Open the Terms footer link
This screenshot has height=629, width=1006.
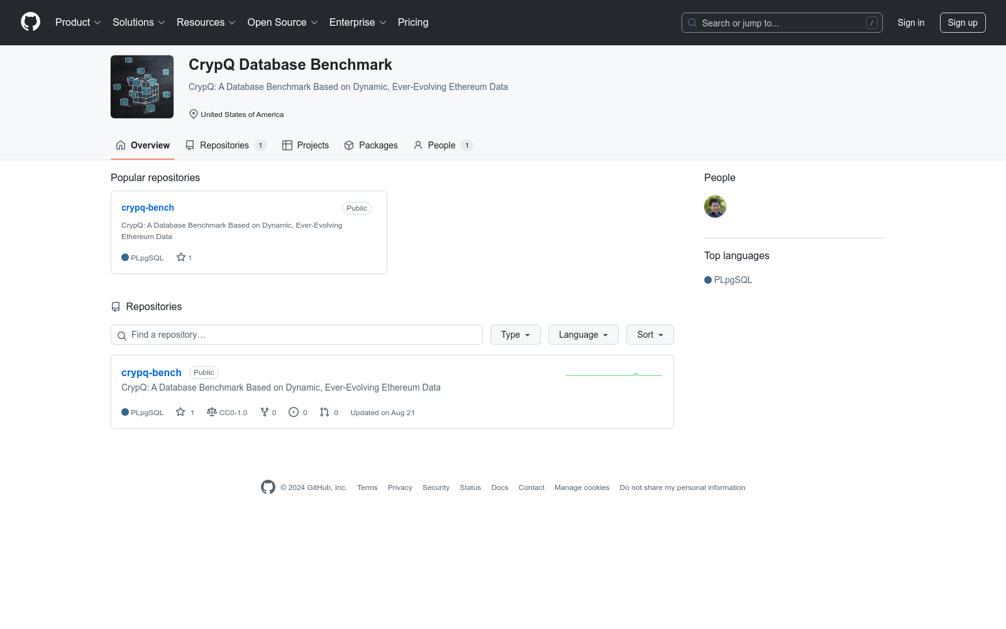(x=367, y=487)
